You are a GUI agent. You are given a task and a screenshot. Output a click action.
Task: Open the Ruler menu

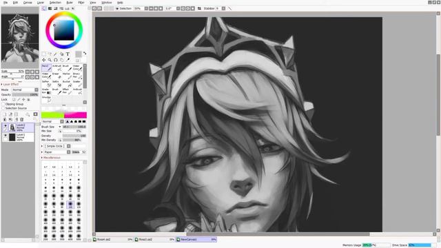pos(70,3)
